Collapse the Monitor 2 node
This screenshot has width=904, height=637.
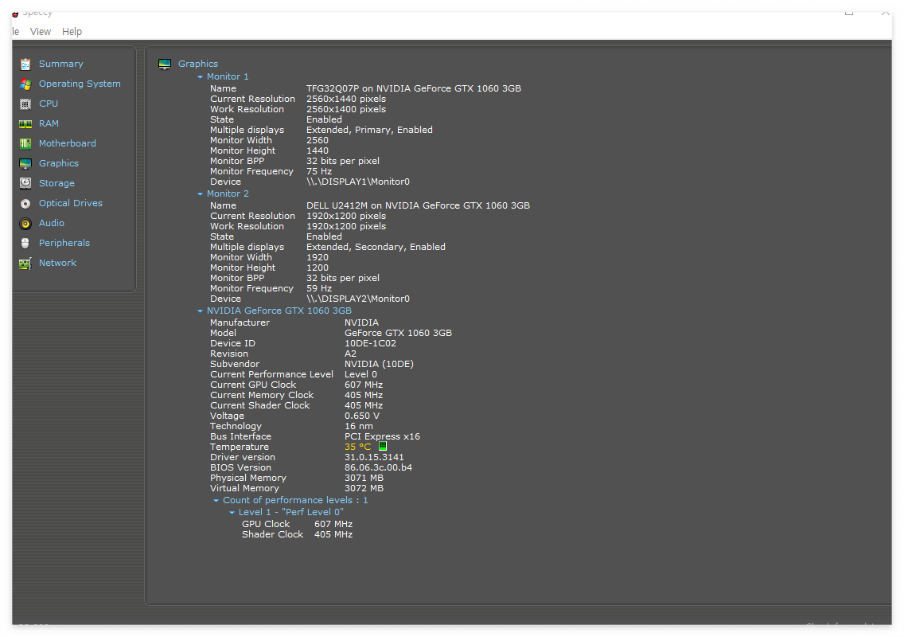pos(200,193)
